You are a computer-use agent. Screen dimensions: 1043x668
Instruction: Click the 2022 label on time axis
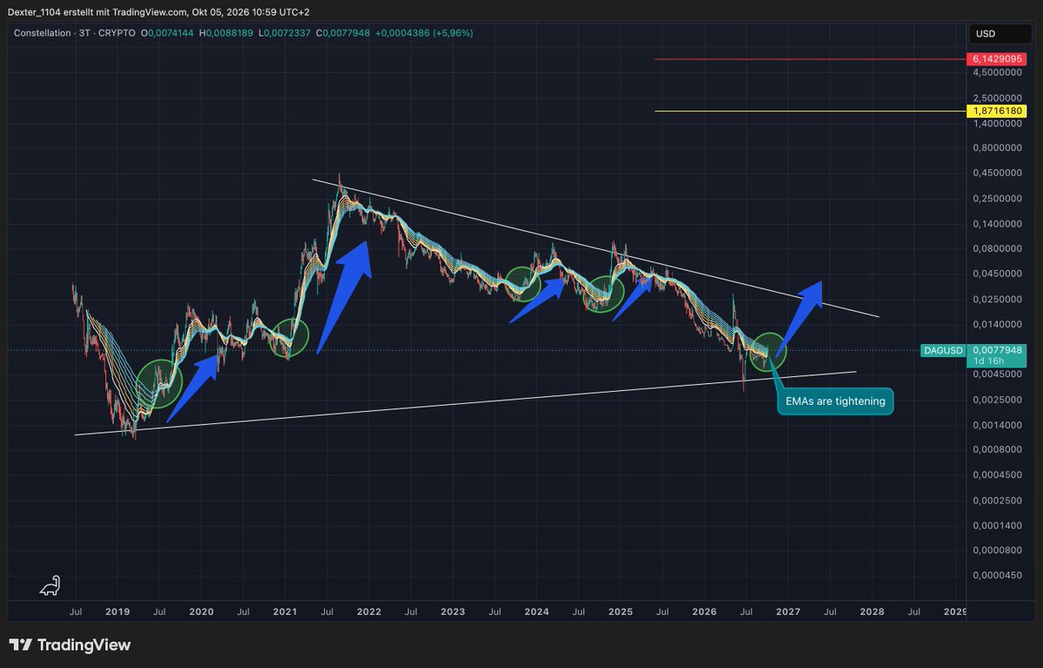(369, 612)
